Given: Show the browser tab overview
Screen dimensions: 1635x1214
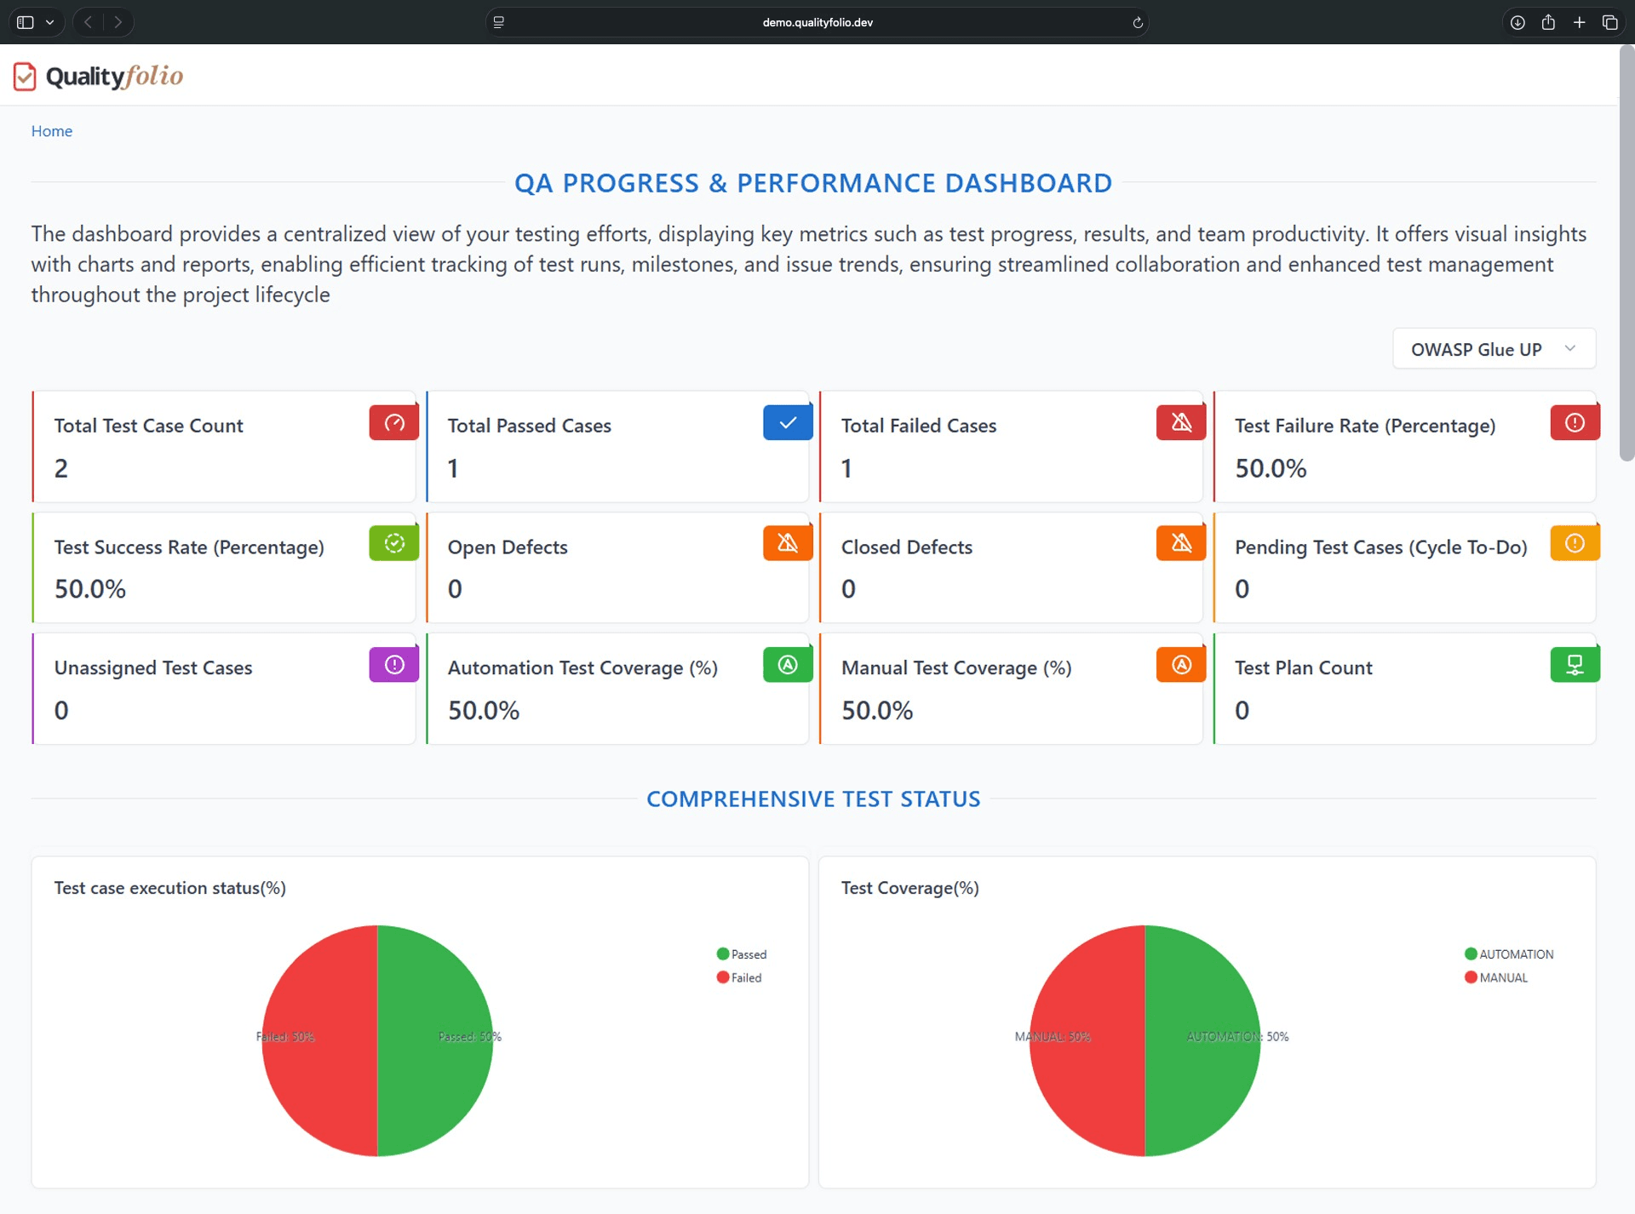Looking at the screenshot, I should [x=1609, y=22].
